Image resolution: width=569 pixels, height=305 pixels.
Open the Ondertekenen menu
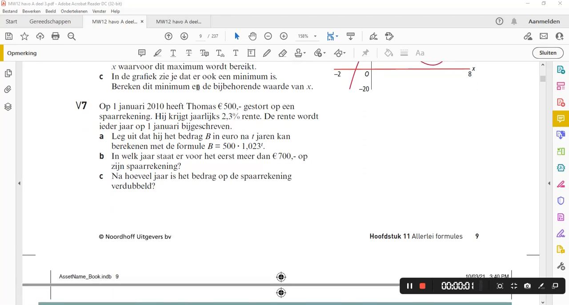tap(74, 11)
